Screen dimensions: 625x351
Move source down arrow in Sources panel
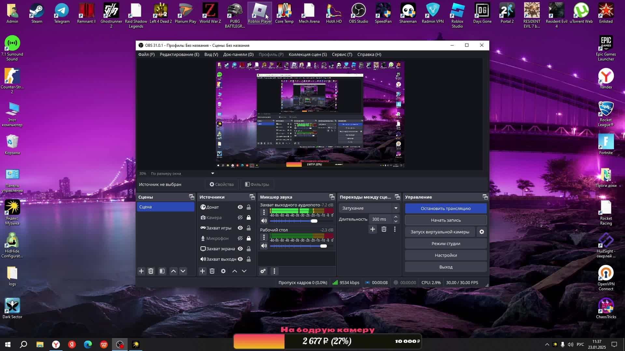244,271
